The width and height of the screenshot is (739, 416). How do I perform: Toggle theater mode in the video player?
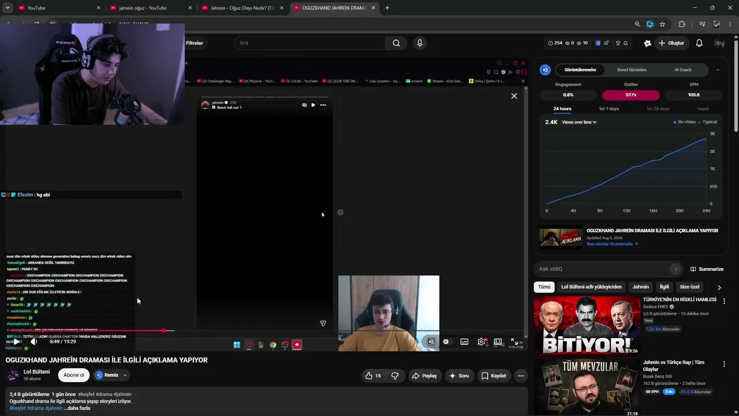(x=498, y=342)
